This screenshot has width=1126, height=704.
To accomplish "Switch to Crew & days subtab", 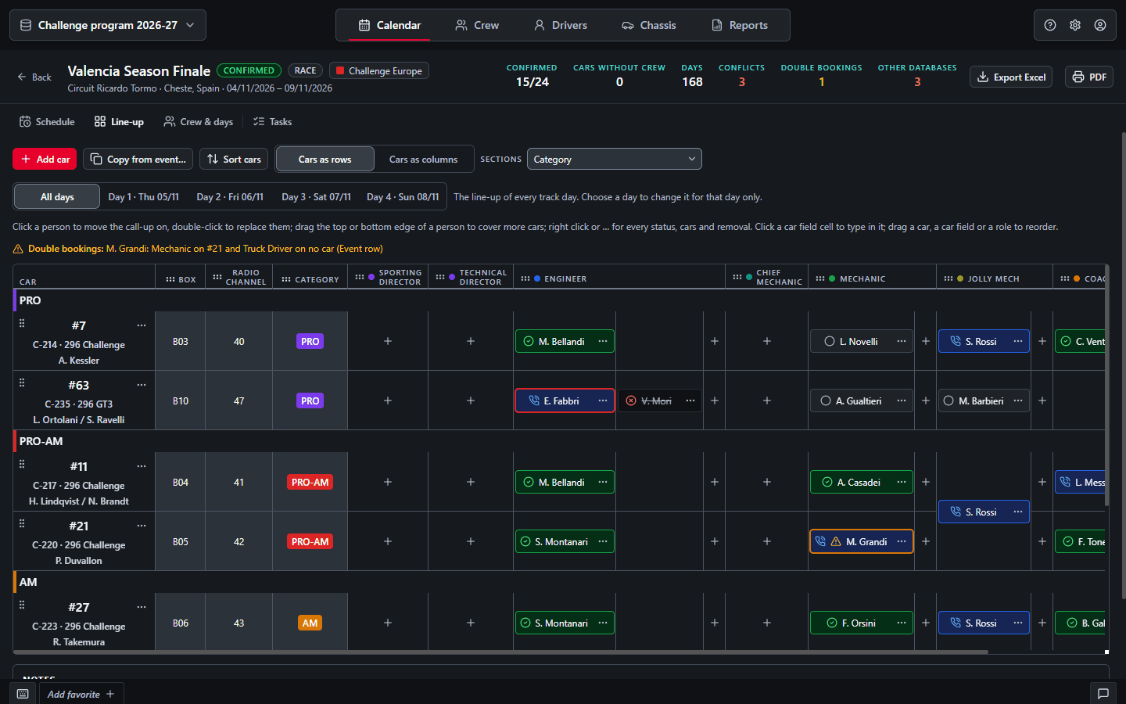I will 199,121.
